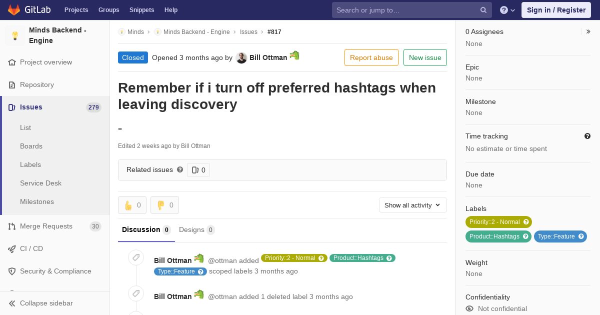Viewport: 600px width, 315px height.
Task: Click the Related issues help icon
Action: (180, 170)
